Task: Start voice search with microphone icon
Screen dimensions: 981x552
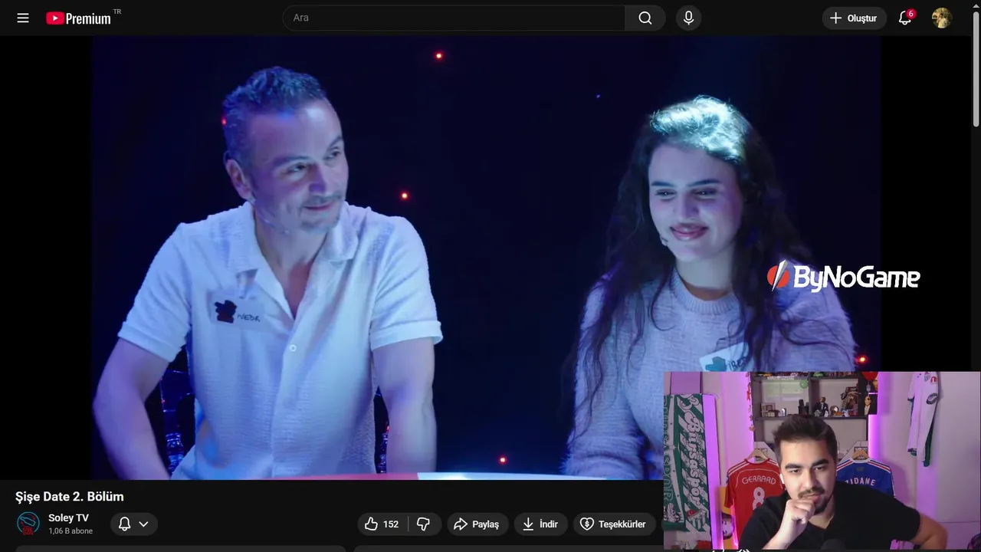Action: click(x=688, y=18)
